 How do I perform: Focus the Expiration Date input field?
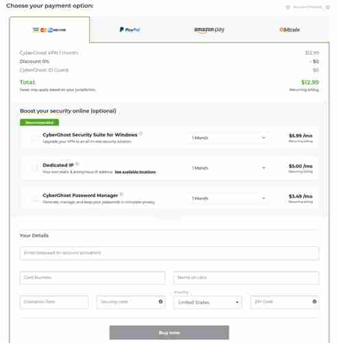(x=54, y=302)
